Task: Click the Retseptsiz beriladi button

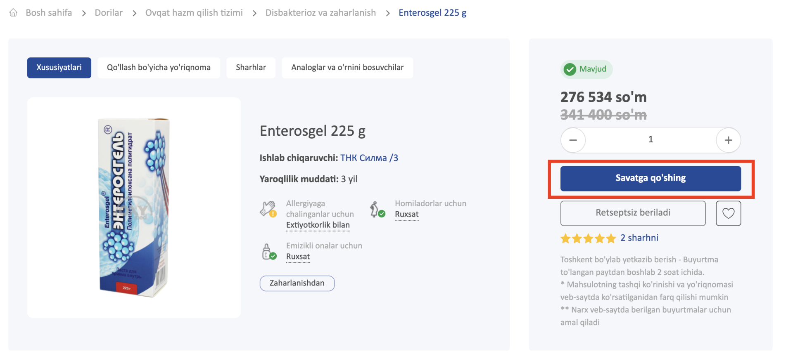Action: tap(633, 213)
